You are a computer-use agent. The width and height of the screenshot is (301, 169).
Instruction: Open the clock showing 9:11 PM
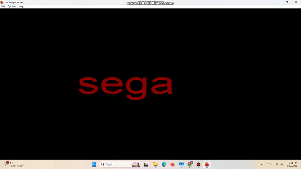click(x=292, y=164)
